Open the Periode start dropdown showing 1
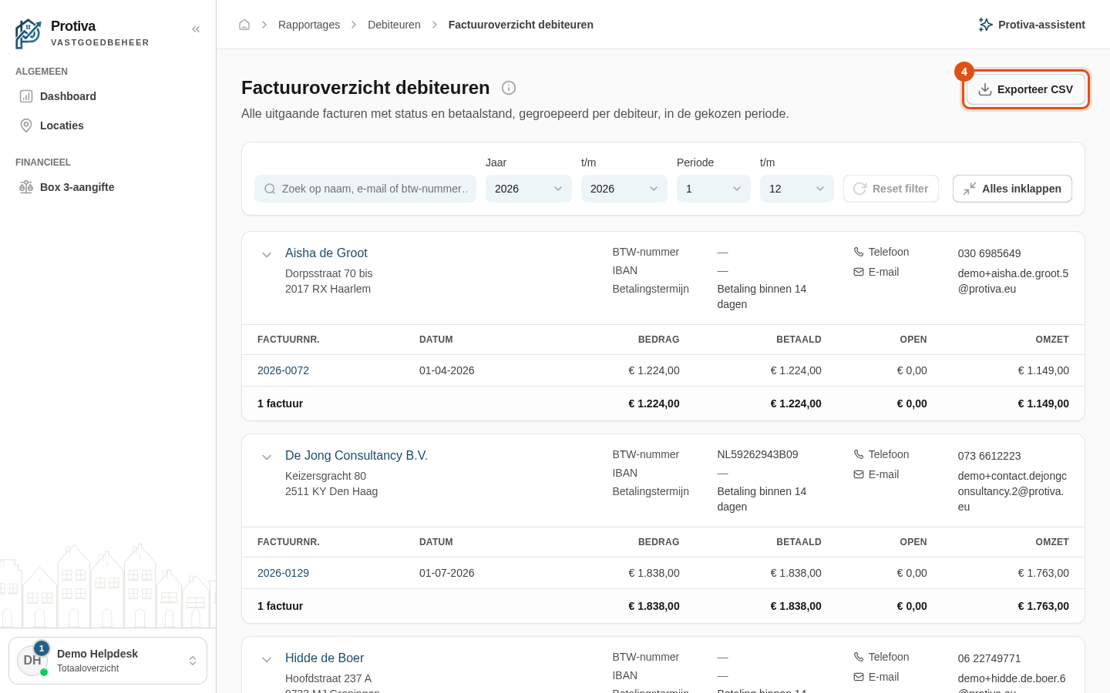 (714, 189)
